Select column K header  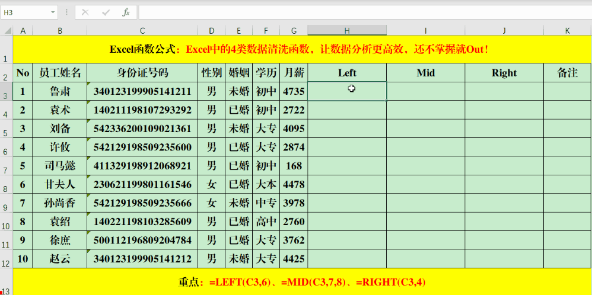click(568, 31)
